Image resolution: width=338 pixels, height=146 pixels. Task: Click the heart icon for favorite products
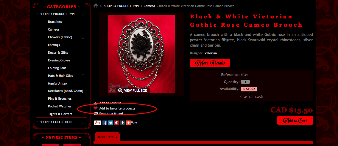(96, 108)
